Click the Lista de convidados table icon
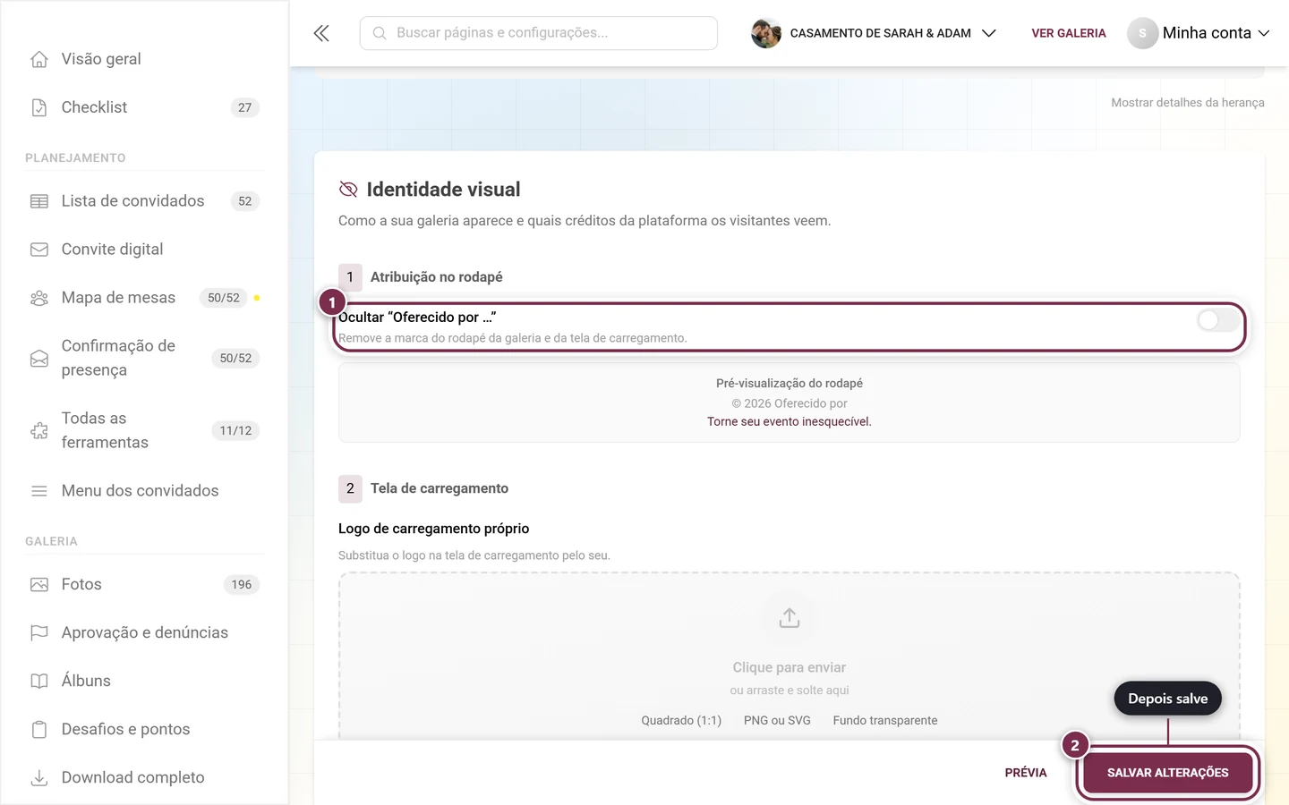Viewport: 1289px width, 805px height. (x=39, y=201)
